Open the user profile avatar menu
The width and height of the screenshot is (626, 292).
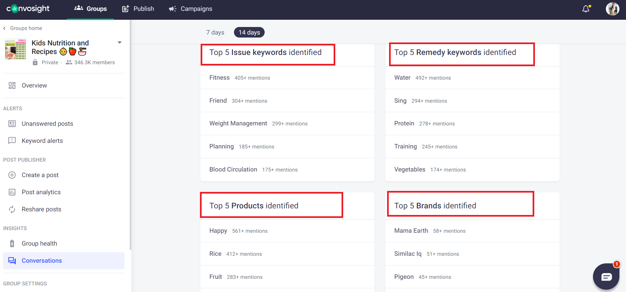[612, 9]
